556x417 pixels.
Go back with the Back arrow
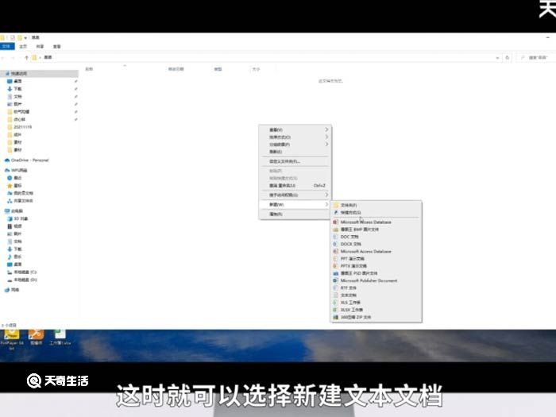click(3, 57)
